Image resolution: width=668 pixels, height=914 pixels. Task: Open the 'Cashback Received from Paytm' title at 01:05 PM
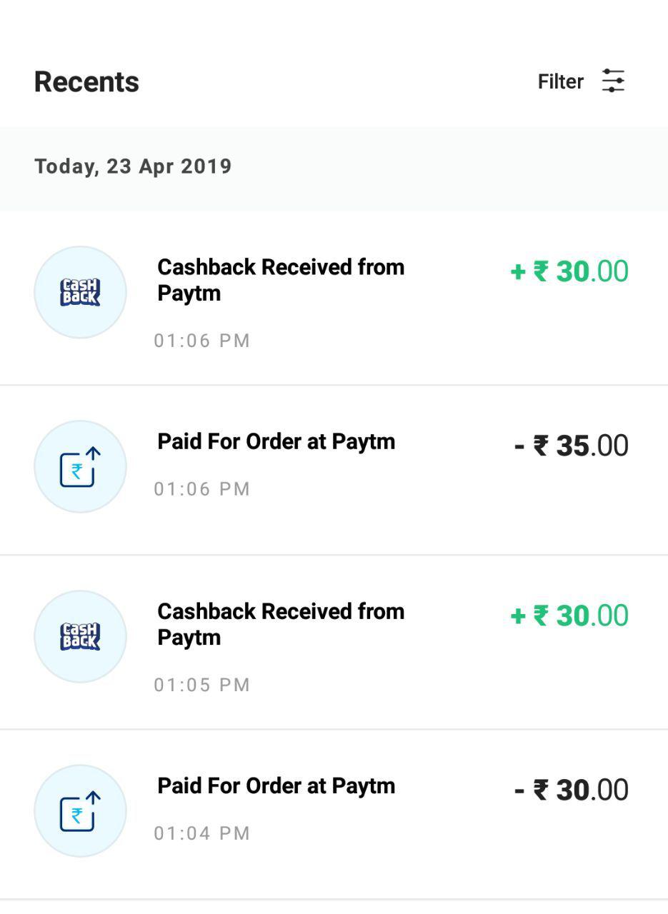(281, 624)
